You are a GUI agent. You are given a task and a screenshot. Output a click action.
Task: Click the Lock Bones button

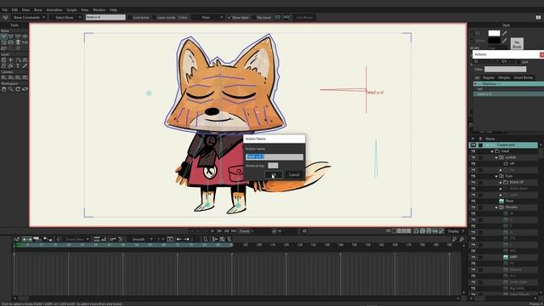304,17
